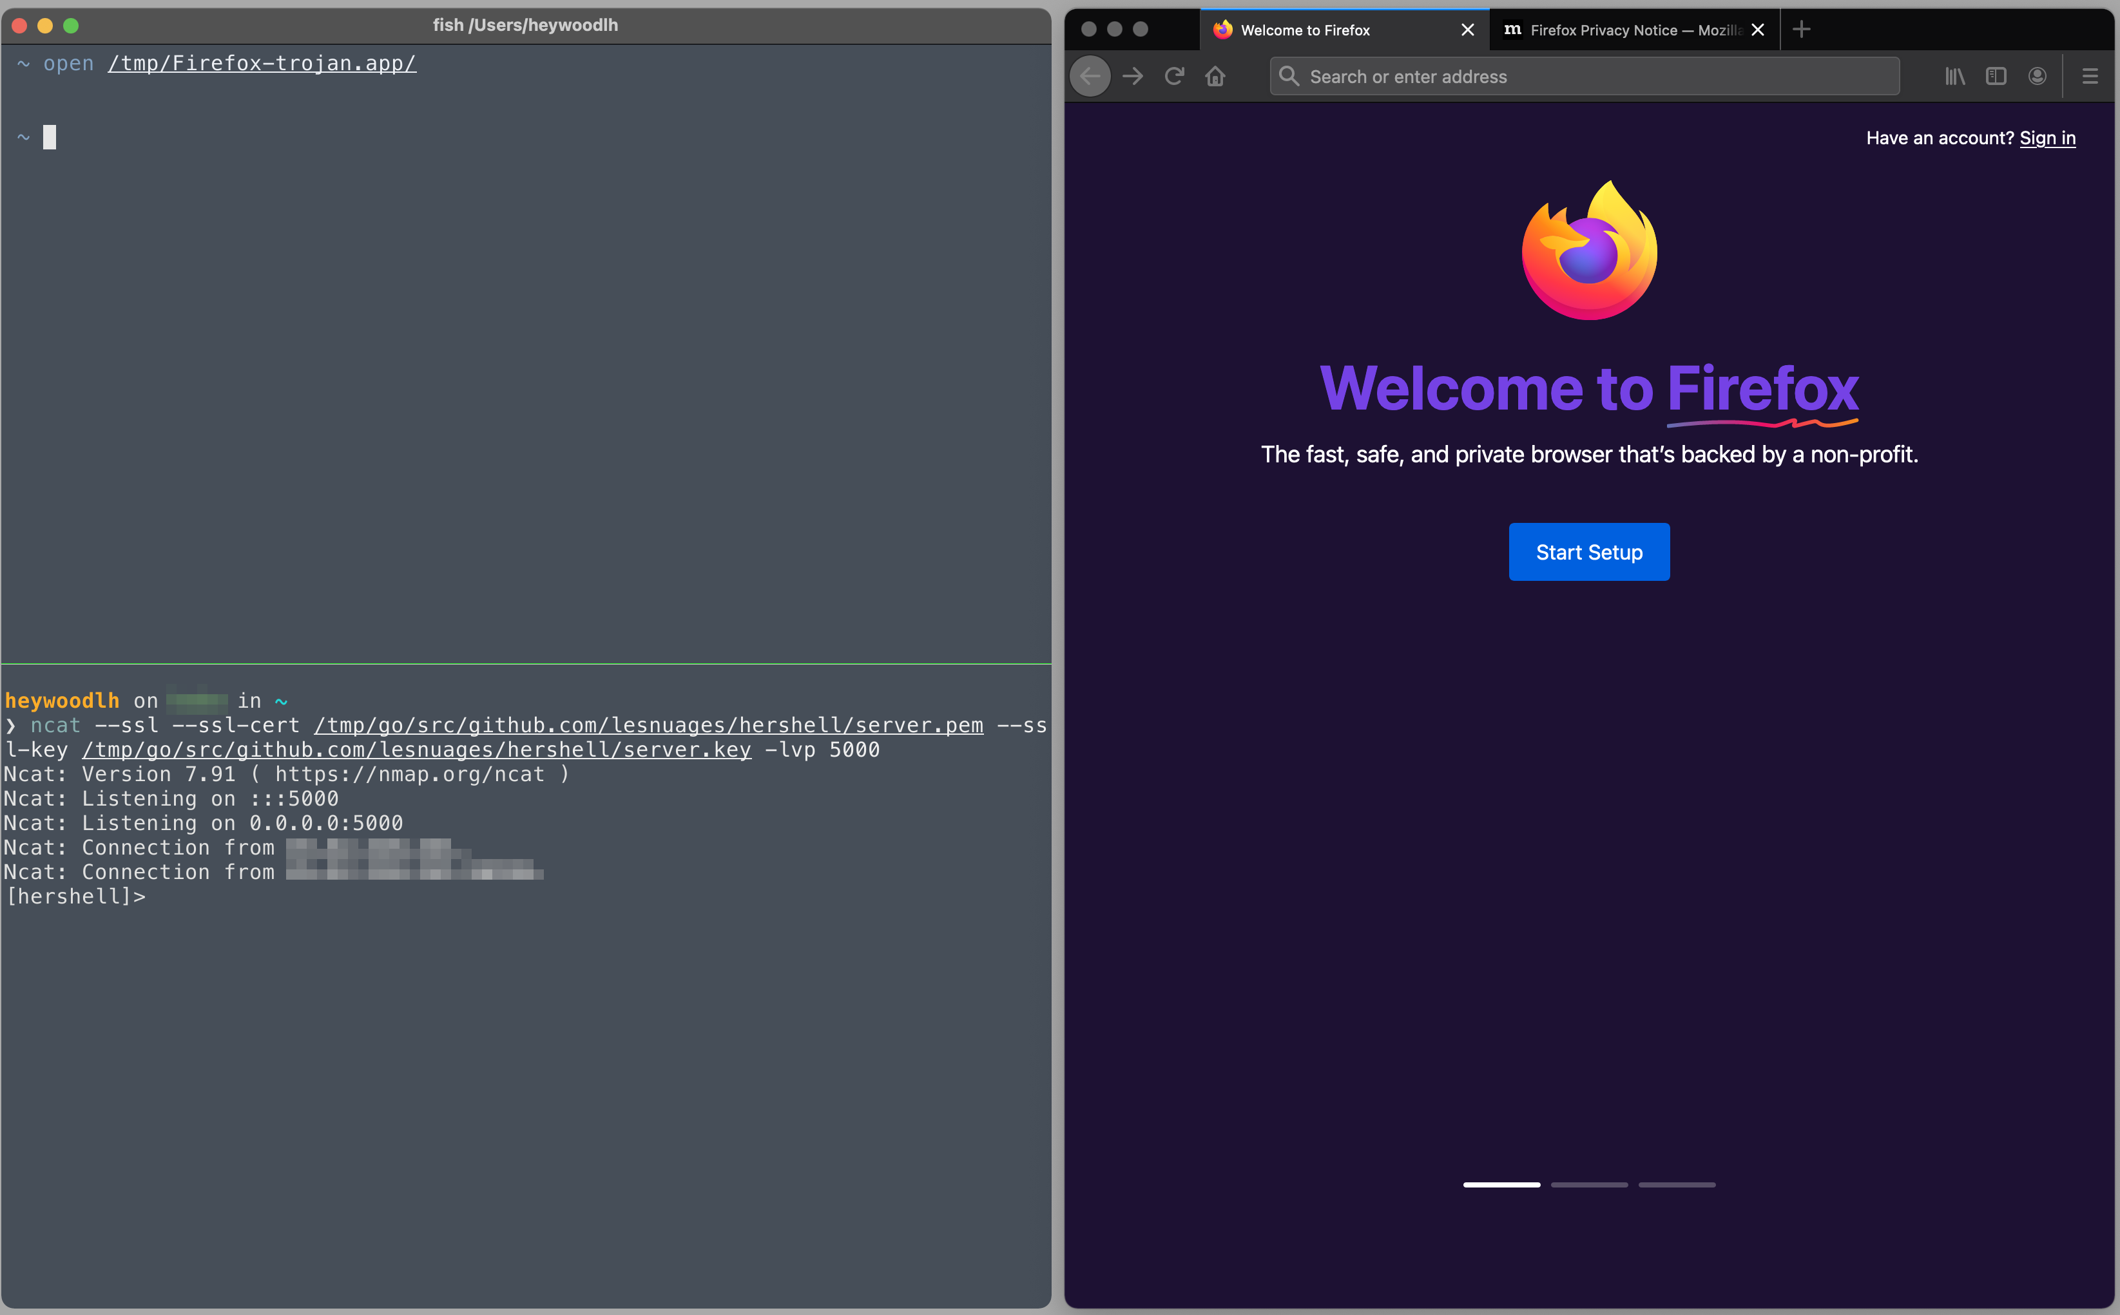The width and height of the screenshot is (2120, 1315).
Task: Open the Firefox account icon
Action: tap(2038, 77)
